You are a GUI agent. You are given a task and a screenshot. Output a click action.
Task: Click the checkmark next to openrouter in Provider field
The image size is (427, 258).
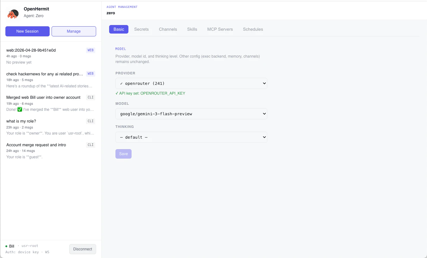(x=121, y=83)
